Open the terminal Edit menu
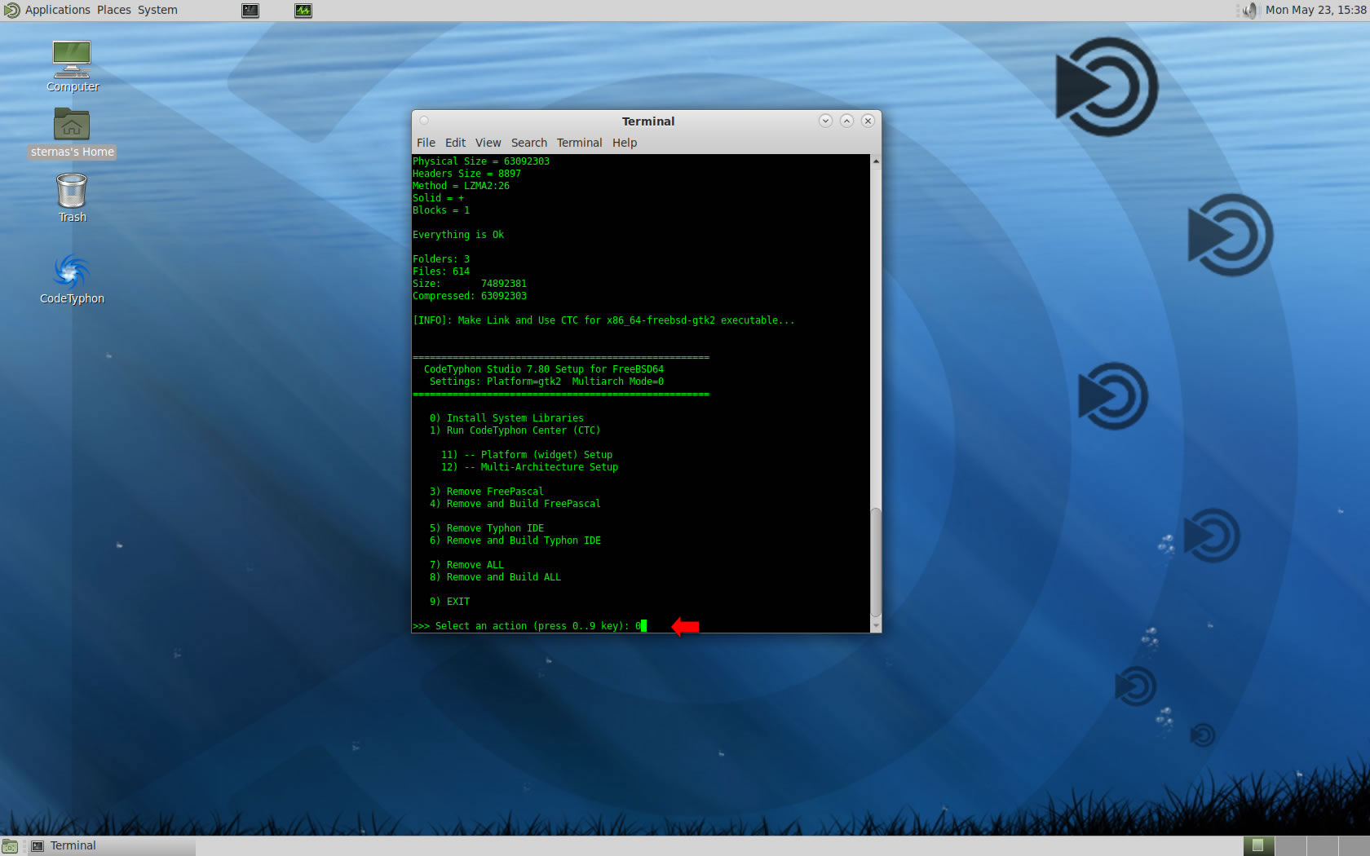Screen dimensions: 1370x856 [455, 143]
